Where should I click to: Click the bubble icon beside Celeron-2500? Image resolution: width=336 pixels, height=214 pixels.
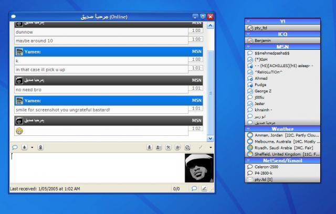tap(250, 166)
